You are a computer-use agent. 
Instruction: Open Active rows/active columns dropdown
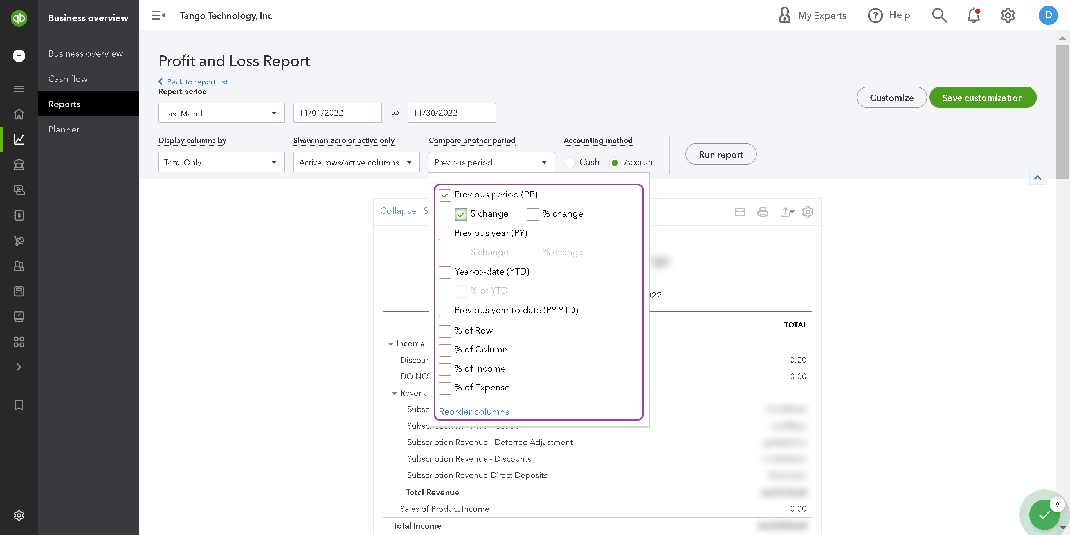(x=356, y=162)
